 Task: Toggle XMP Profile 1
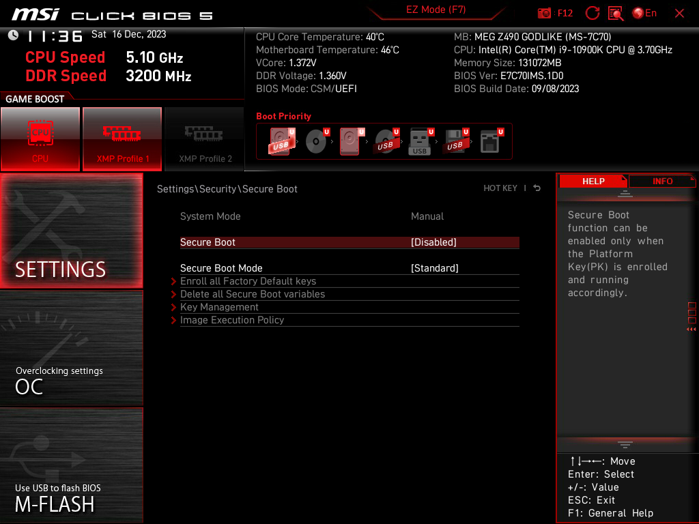[x=122, y=139]
